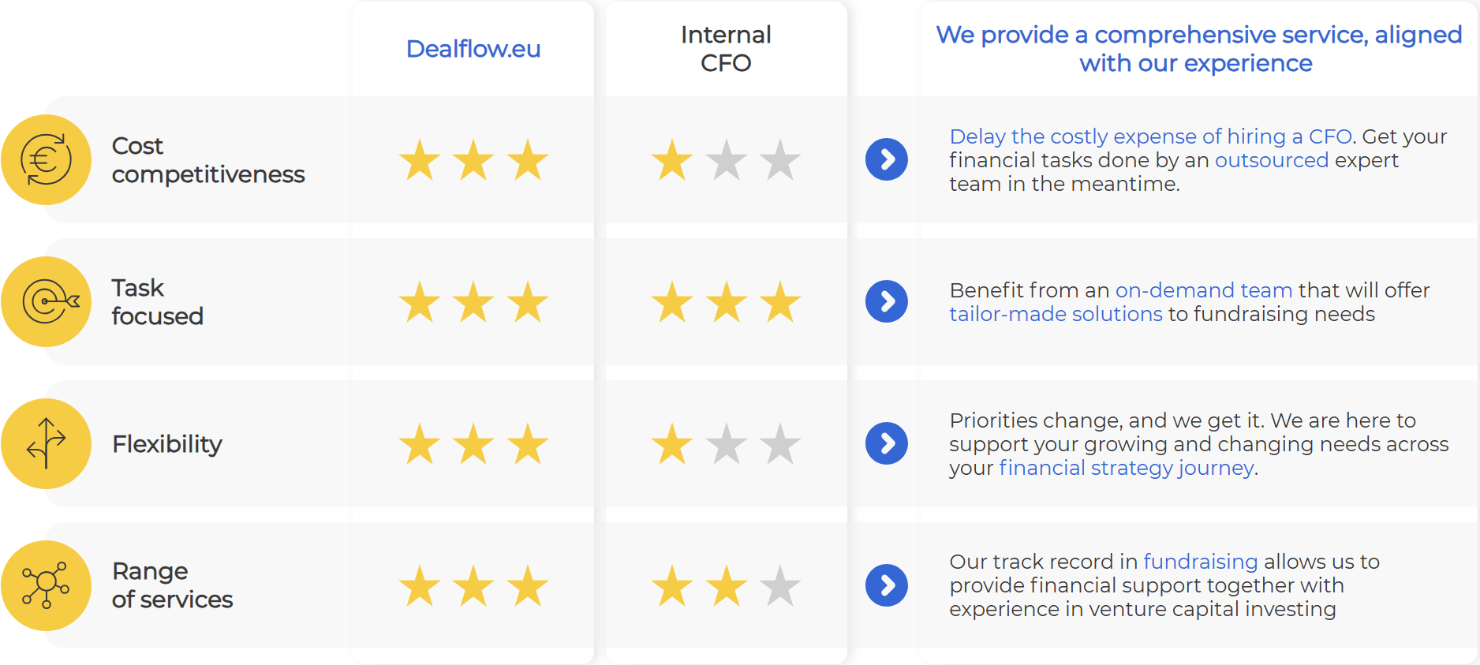Click the gray third star in Range of services
Screen dimensions: 1480x665
(780, 586)
